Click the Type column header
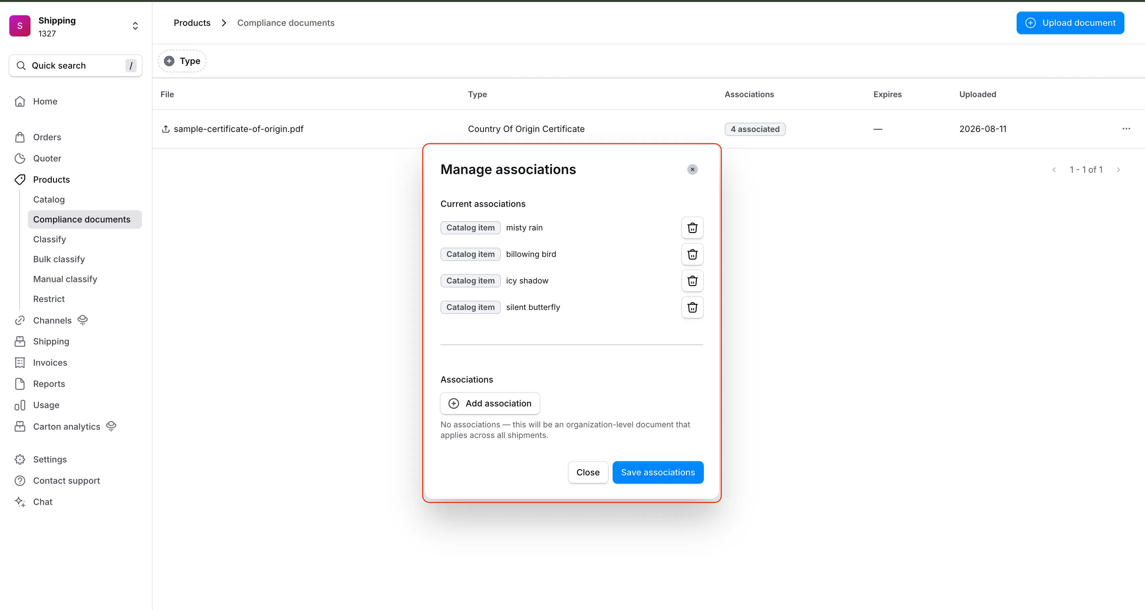 coord(477,94)
